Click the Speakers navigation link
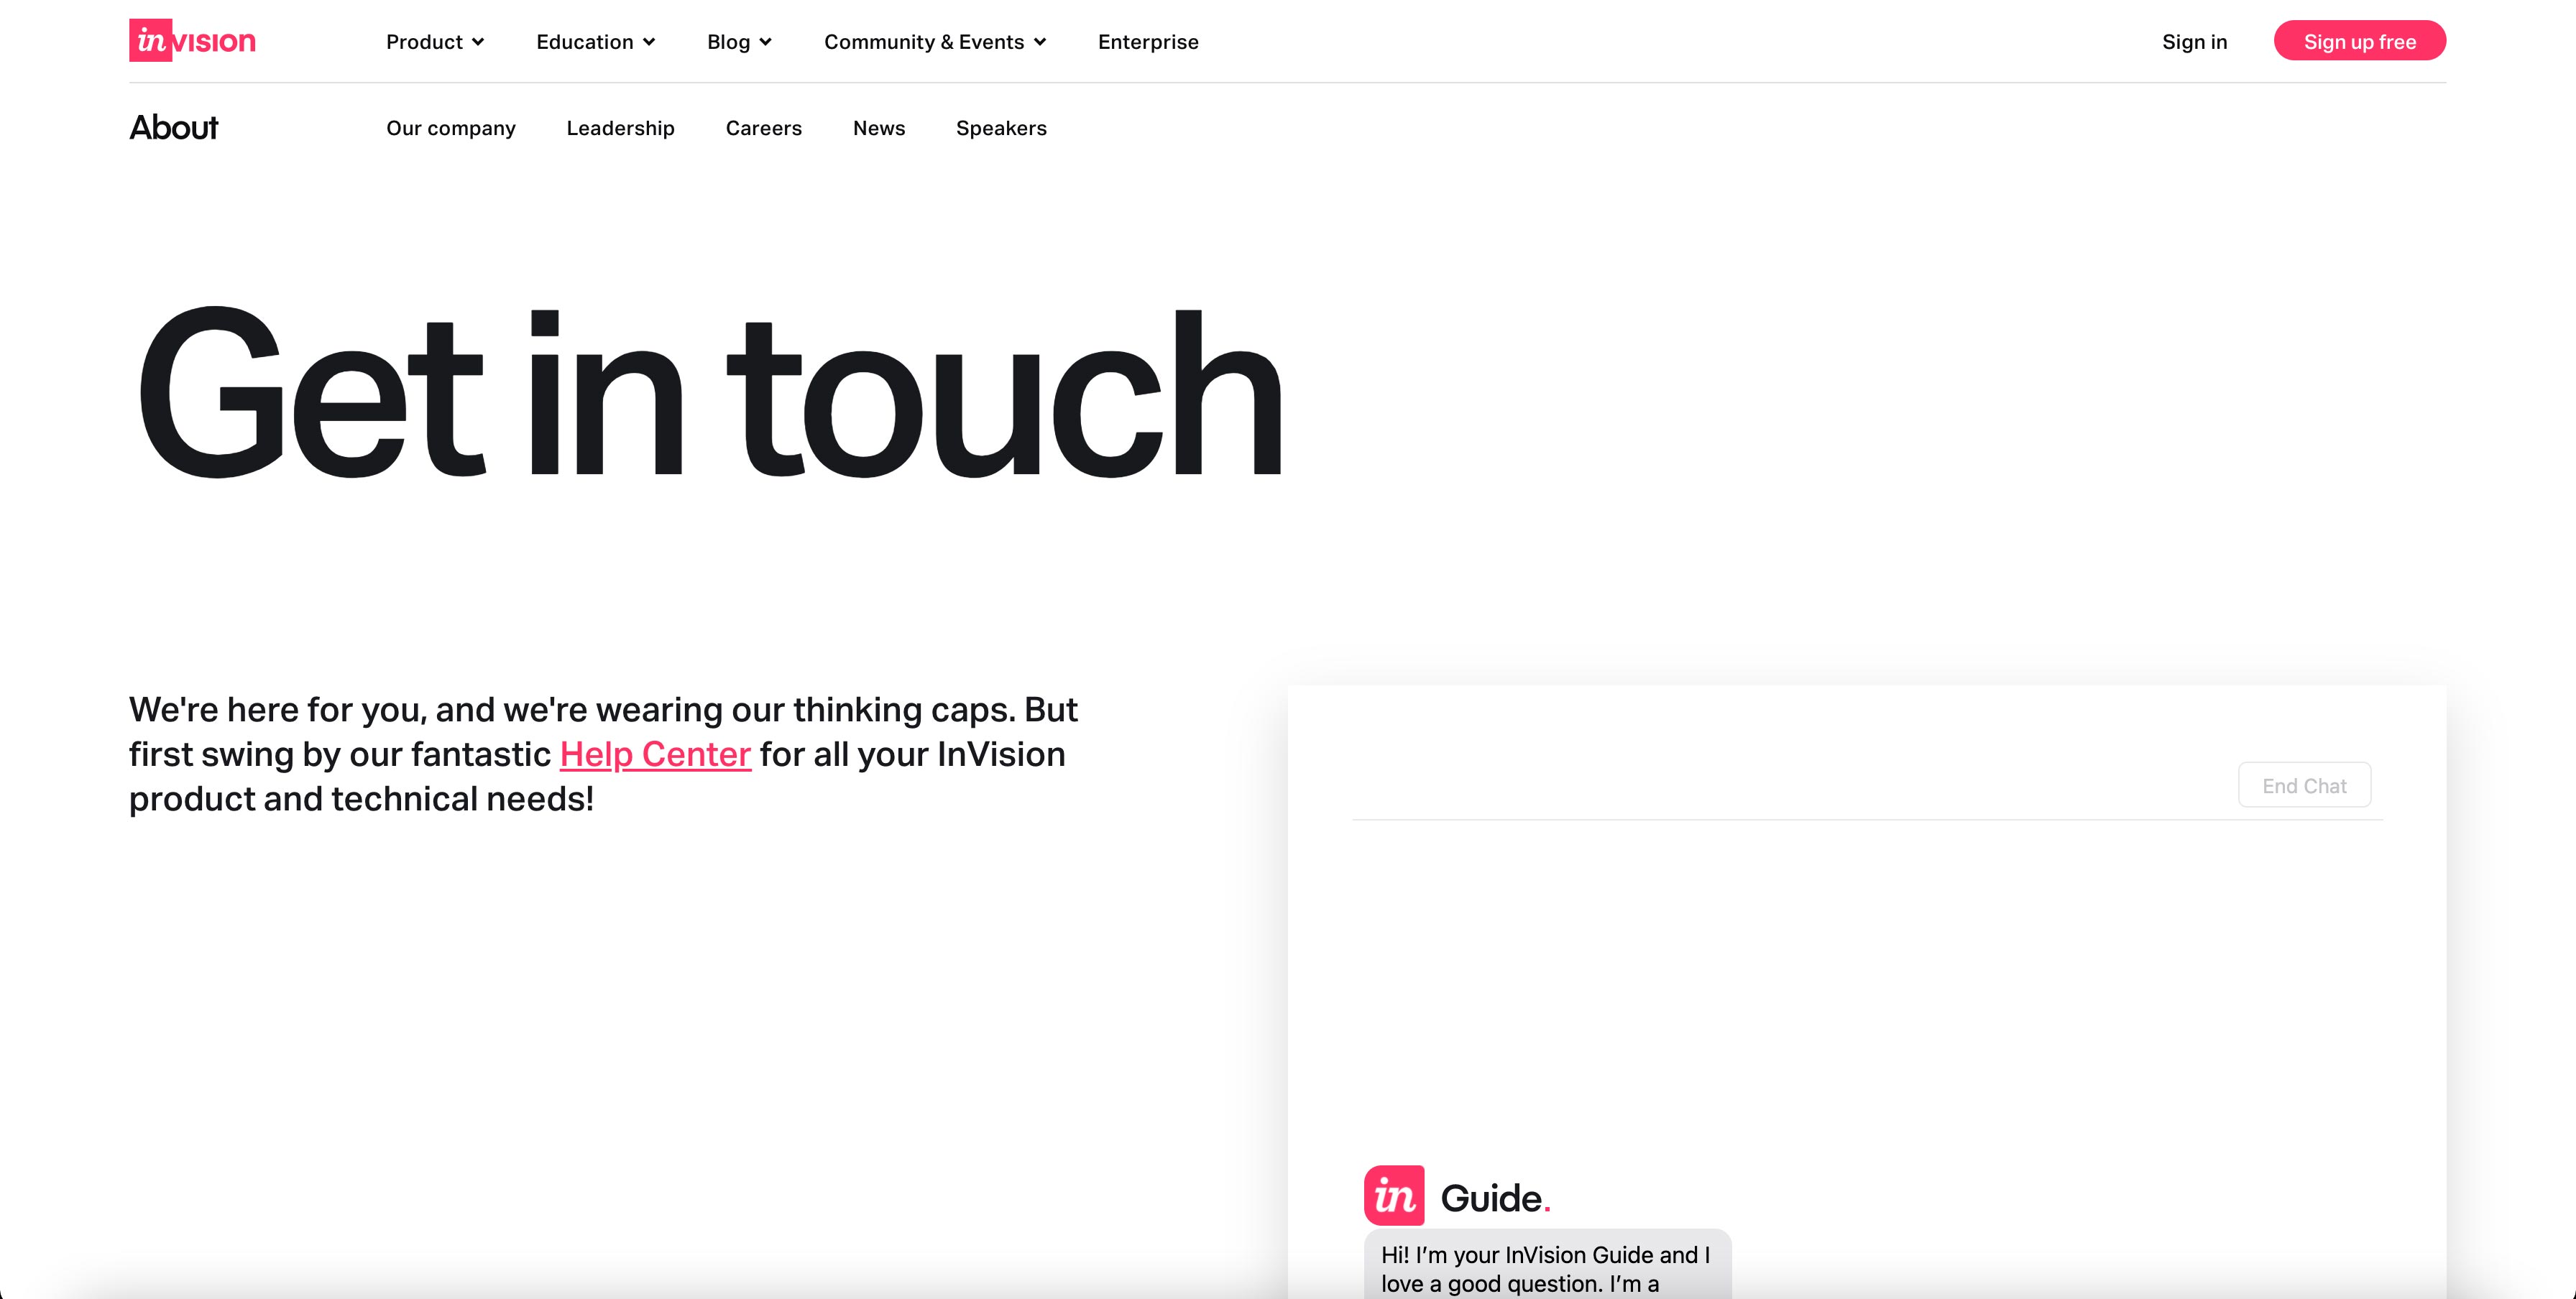 point(1002,128)
